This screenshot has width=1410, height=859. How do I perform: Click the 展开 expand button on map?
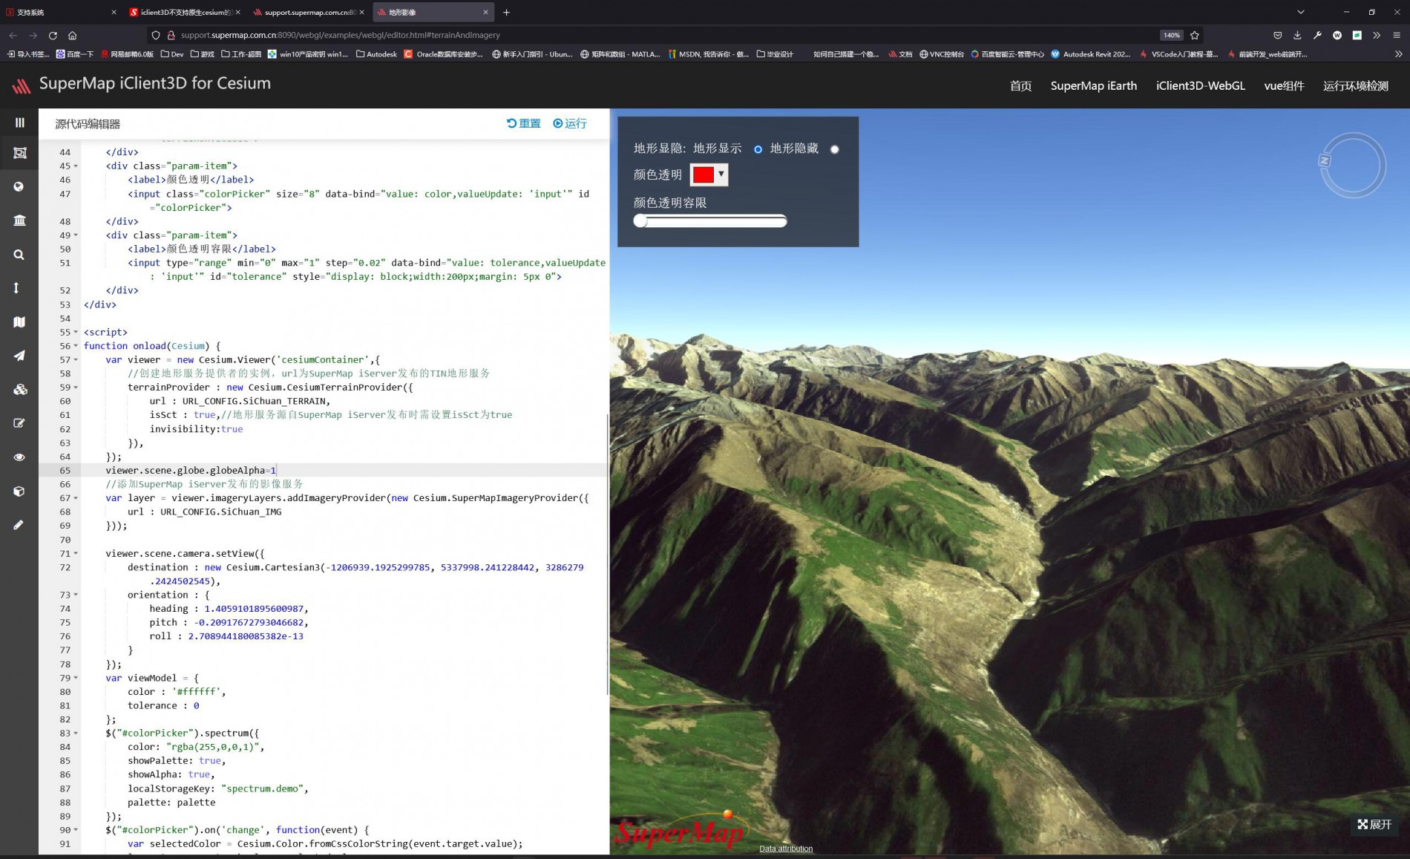(x=1374, y=824)
